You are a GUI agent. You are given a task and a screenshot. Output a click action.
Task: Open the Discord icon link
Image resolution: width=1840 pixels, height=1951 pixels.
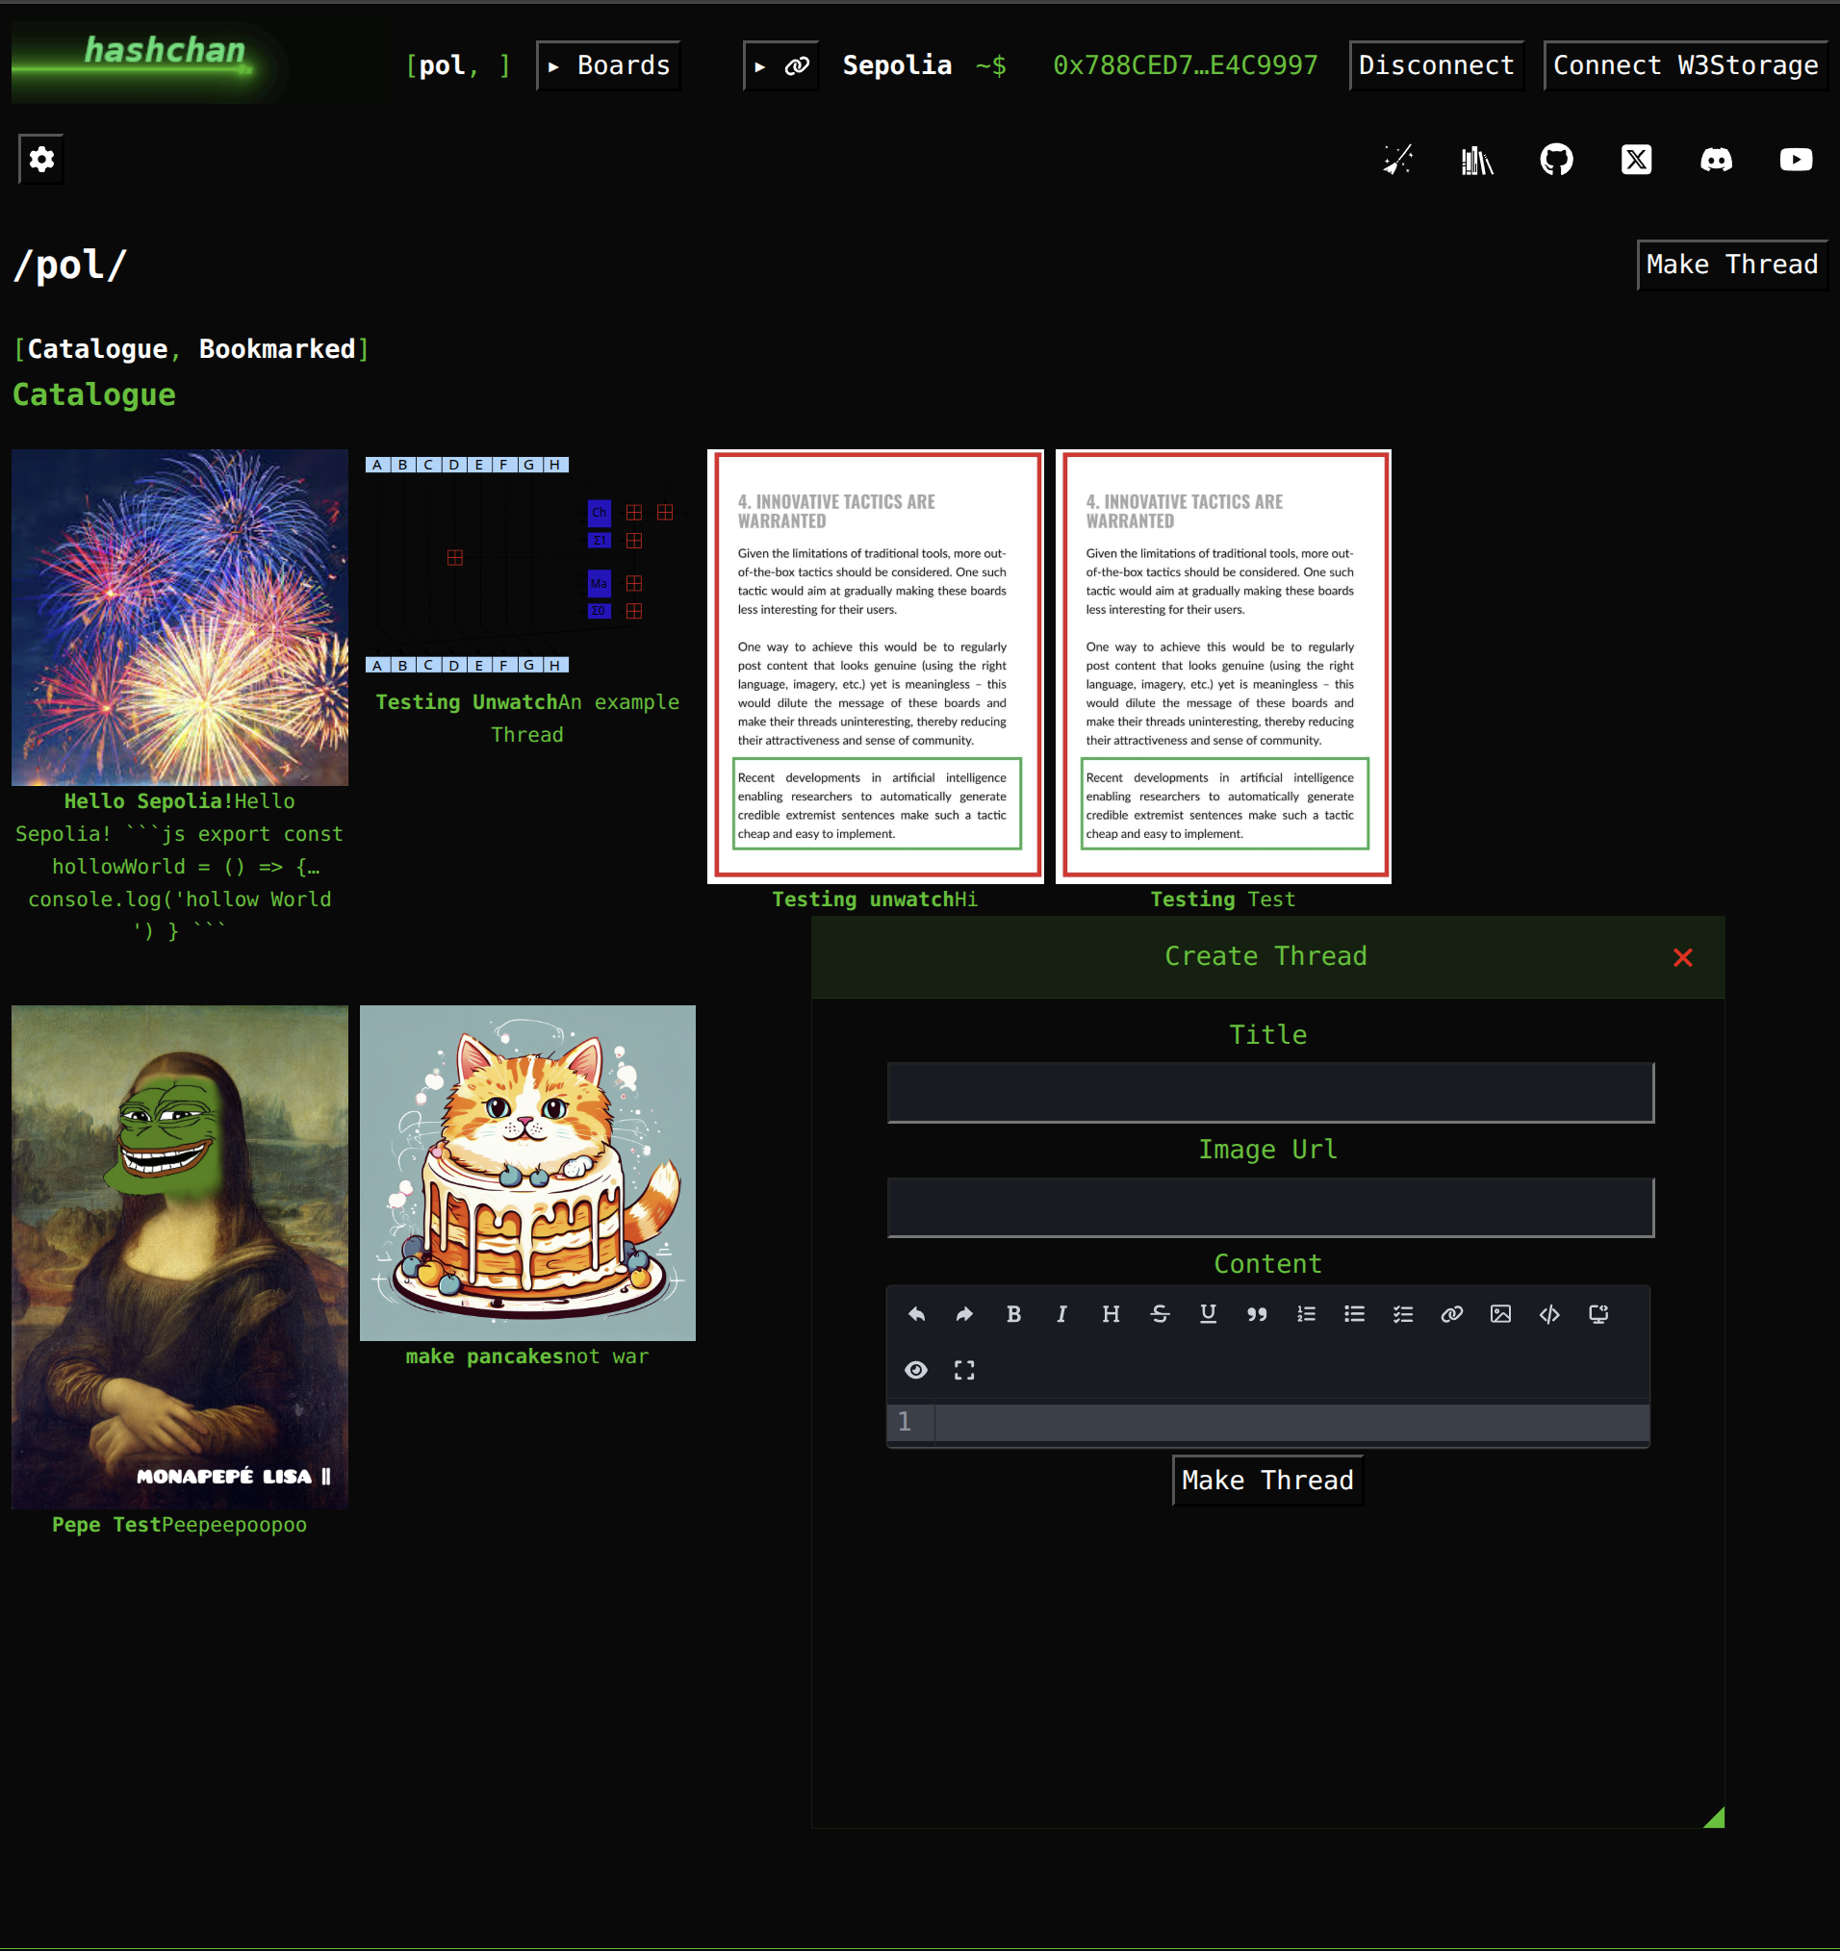1715,159
